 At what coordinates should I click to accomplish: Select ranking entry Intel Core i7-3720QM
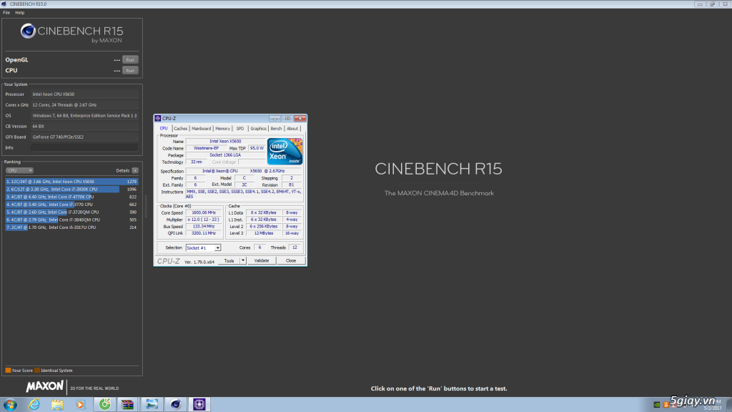tap(72, 212)
